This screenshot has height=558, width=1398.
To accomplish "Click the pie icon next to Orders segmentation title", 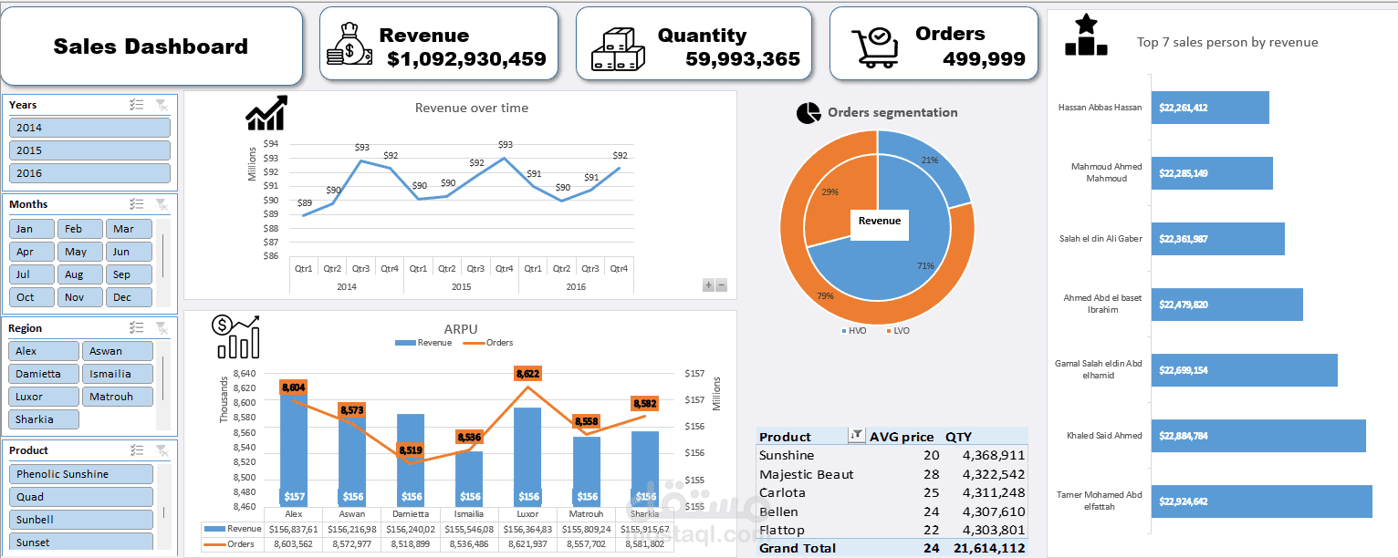I will [809, 111].
